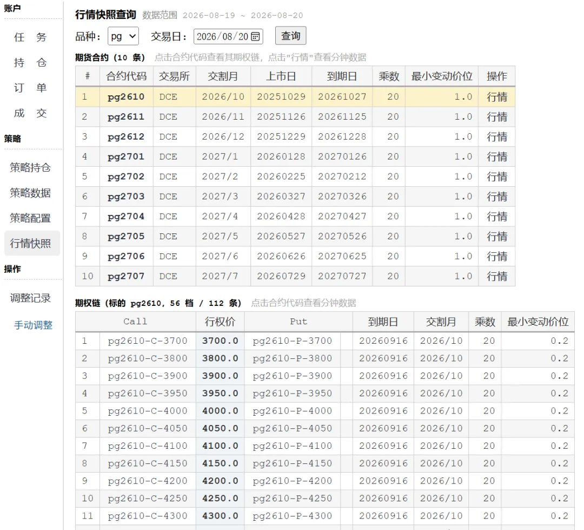Open option chain for pg2702
Screen dimensions: 584x530
[x=126, y=177]
